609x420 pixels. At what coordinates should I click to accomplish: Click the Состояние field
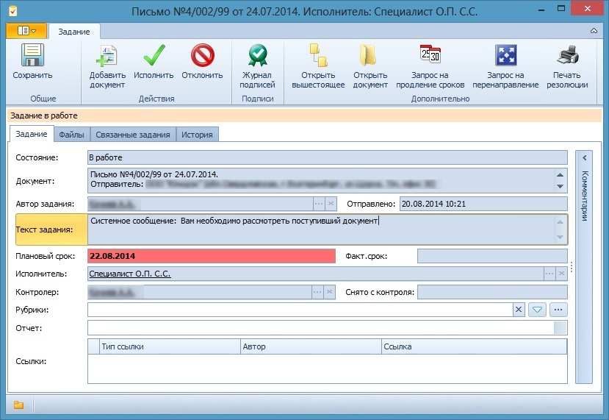tap(327, 157)
